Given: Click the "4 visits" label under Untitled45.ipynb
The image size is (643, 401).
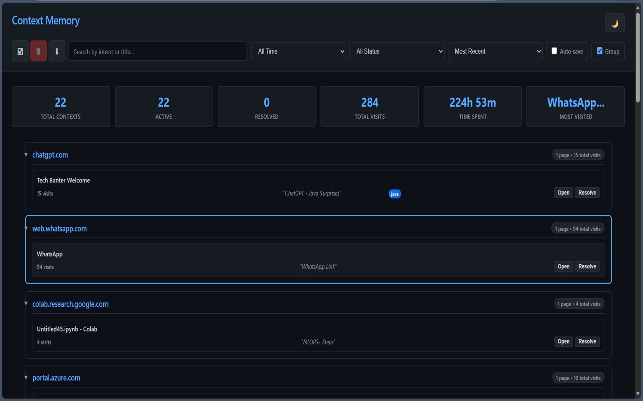Looking at the screenshot, I should (x=44, y=342).
